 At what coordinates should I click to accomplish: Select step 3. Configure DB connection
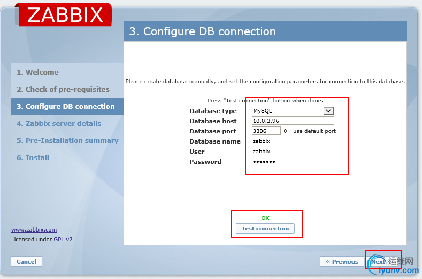pos(67,106)
